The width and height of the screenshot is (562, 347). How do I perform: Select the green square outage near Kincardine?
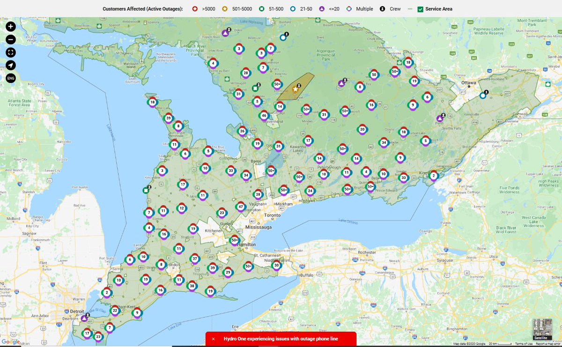(x=146, y=190)
